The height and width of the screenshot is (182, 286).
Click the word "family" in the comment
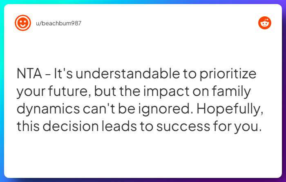point(236,92)
